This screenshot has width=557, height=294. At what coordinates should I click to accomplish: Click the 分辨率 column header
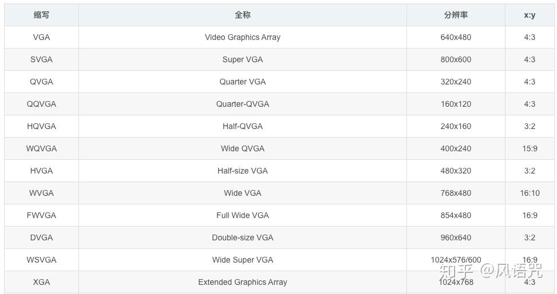456,15
